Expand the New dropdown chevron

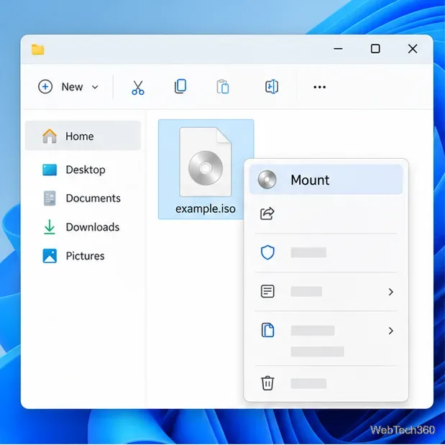pyautogui.click(x=95, y=87)
